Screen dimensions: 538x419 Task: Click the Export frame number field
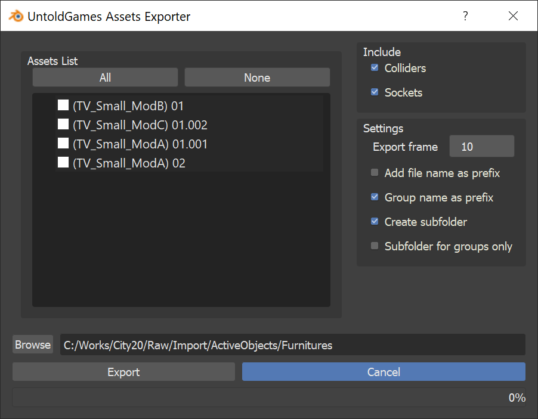click(481, 147)
